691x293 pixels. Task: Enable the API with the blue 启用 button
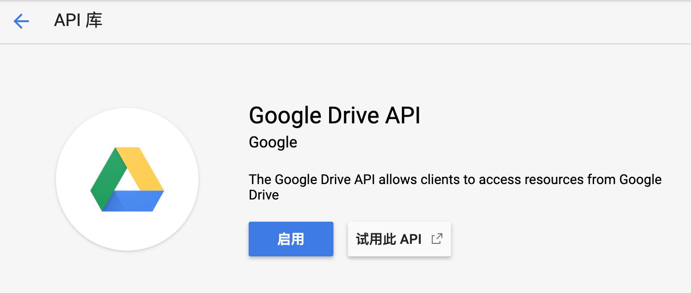(x=291, y=239)
